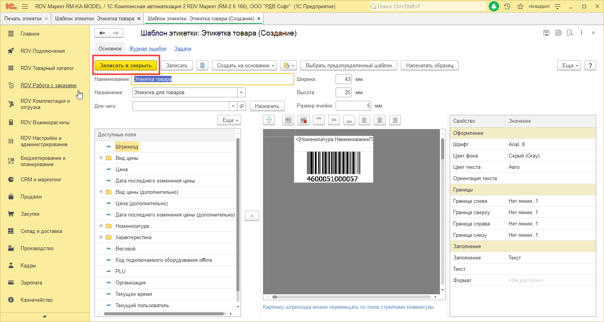Expand the Характеристика tree node
The height and width of the screenshot is (322, 604).
coord(101,237)
